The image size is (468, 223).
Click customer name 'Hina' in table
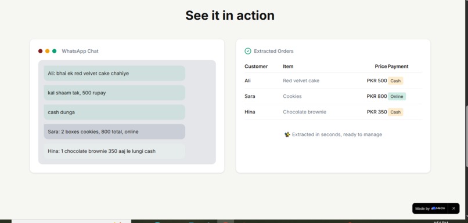(250, 112)
